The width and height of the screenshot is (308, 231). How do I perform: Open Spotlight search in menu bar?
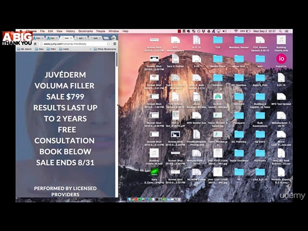point(280,31)
